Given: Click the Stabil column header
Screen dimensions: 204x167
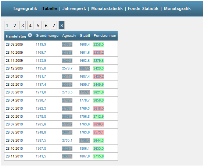Looking at the screenshot, I should 85,36.
